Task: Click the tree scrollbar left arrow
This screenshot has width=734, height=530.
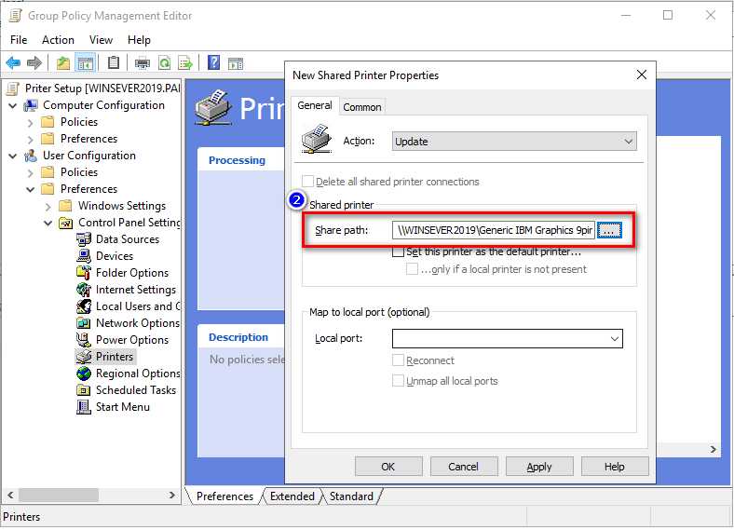Action: (10, 496)
